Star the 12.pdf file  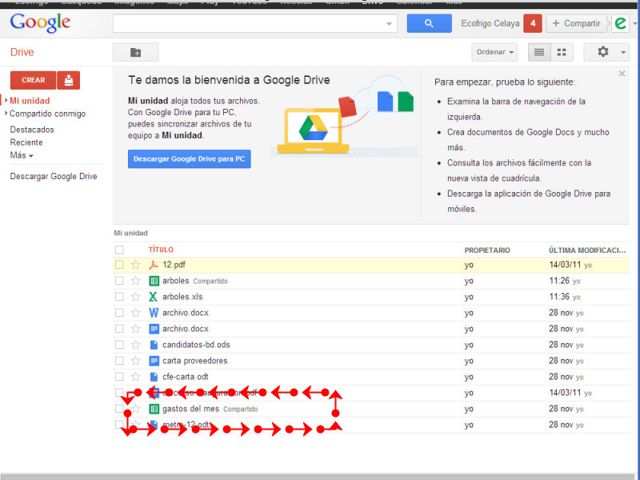[x=135, y=265]
